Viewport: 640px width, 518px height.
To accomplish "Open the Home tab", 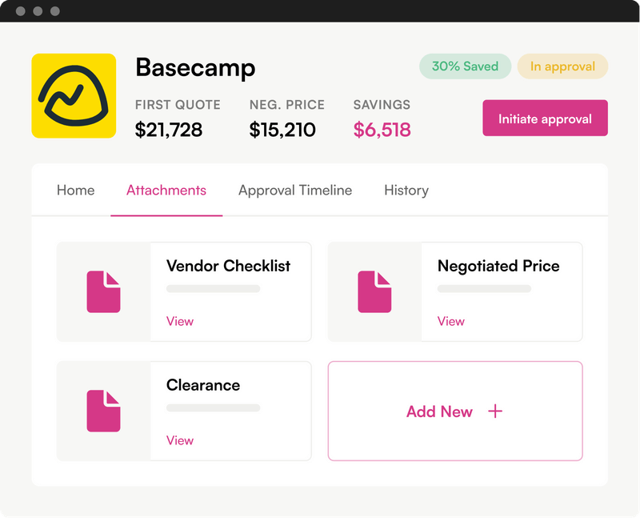I will pyautogui.click(x=75, y=191).
